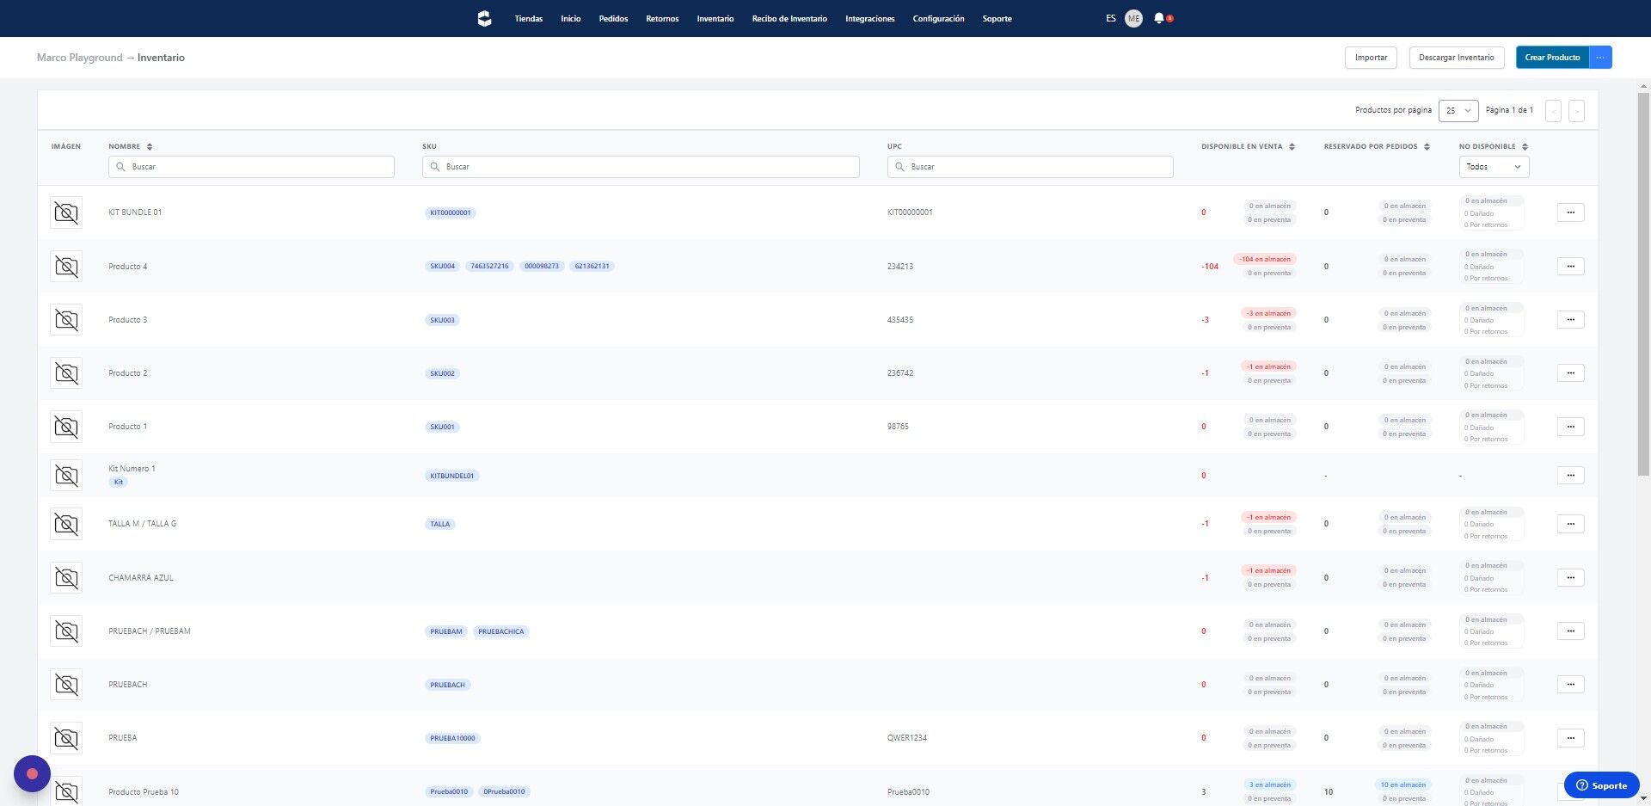
Task: Click the -3 en almacén badge
Action: pos(1268,313)
